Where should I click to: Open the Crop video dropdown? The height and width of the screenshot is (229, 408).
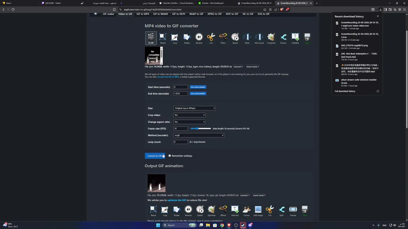pyautogui.click(x=189, y=115)
